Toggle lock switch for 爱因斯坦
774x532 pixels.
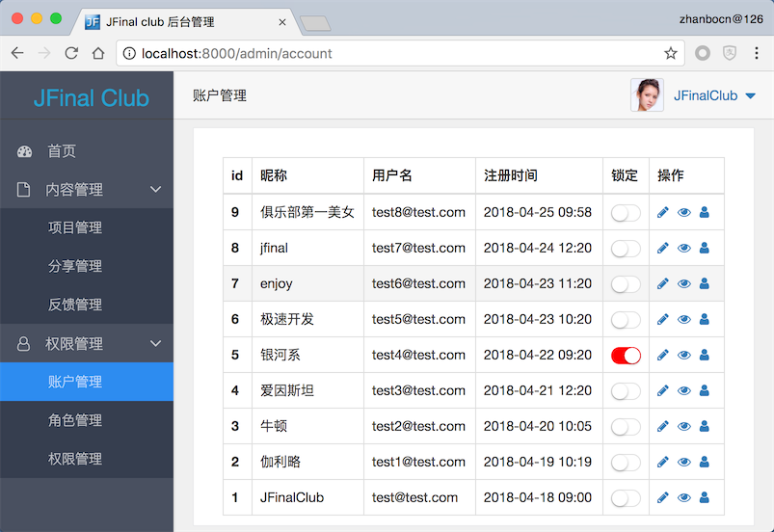tap(626, 391)
